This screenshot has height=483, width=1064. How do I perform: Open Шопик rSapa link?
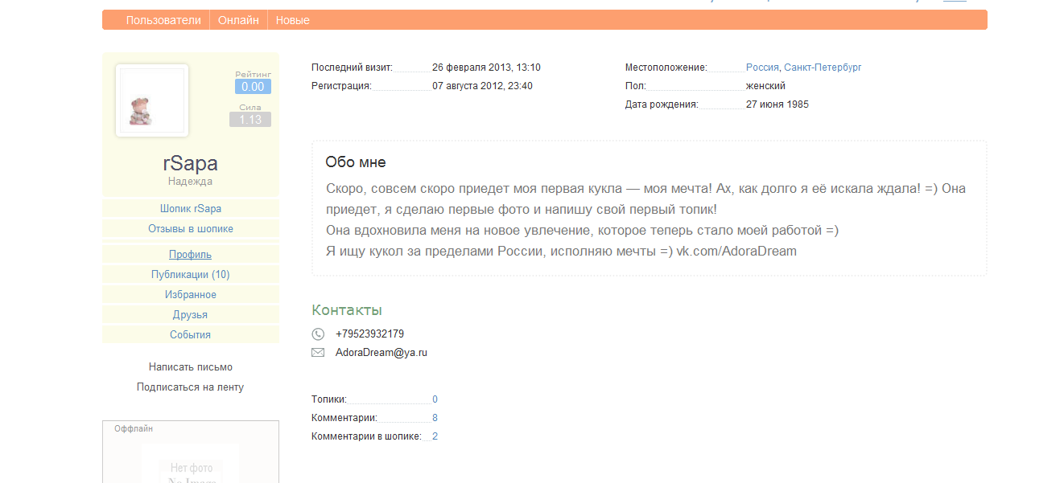pyautogui.click(x=191, y=209)
